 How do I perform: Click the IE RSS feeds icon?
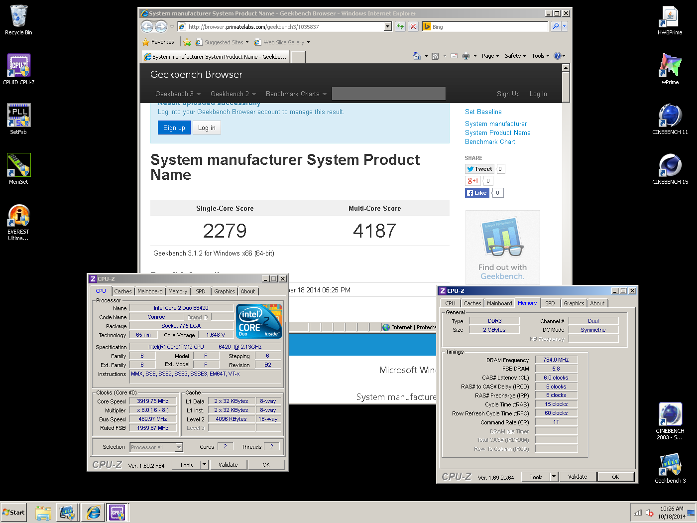coord(435,56)
